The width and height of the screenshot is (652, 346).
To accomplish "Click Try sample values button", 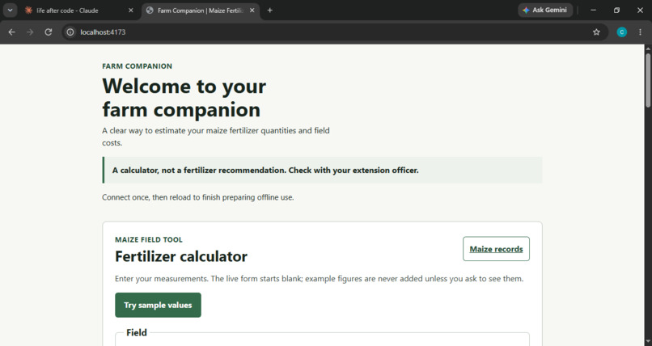I will point(158,305).
